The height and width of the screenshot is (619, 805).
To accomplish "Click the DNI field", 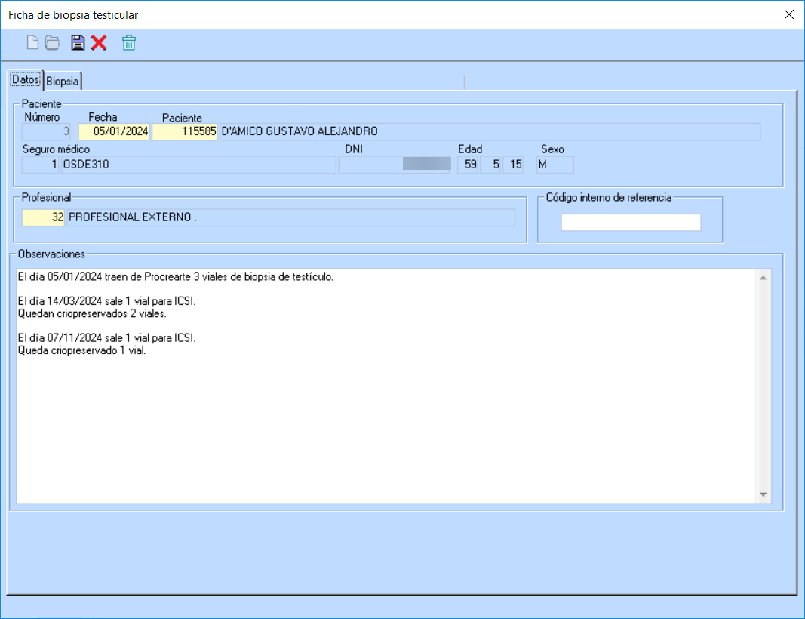I will pos(395,165).
